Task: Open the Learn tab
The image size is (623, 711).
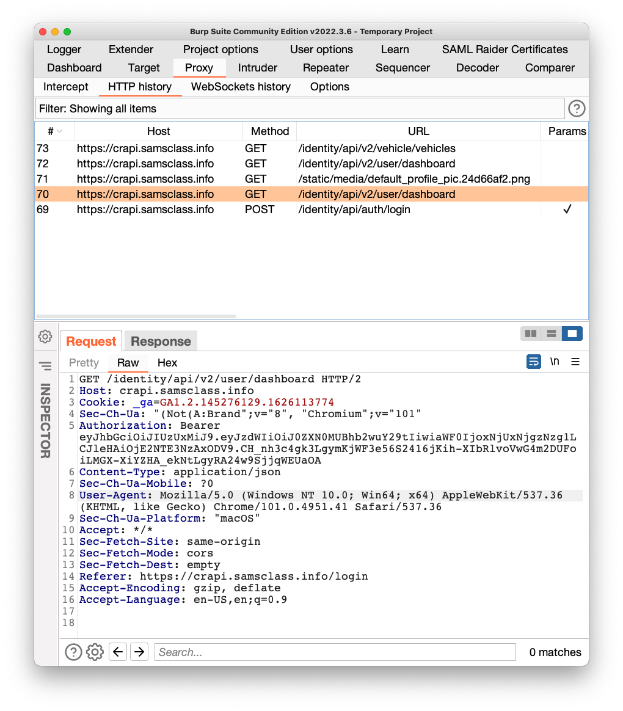Action: coord(395,49)
